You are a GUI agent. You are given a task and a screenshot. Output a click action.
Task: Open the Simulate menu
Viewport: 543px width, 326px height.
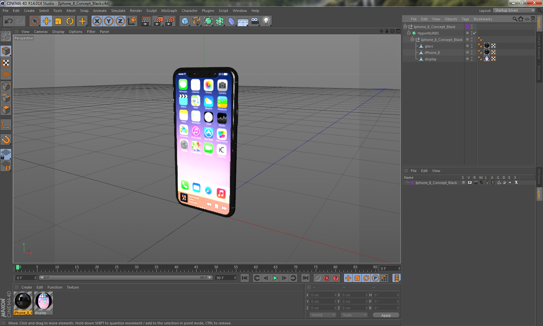click(x=118, y=11)
